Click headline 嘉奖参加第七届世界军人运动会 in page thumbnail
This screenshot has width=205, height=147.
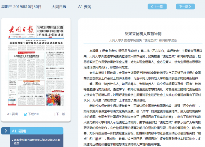tap(36, 43)
